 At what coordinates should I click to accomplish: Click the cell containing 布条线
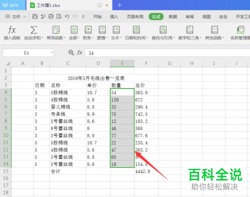coord(68,114)
